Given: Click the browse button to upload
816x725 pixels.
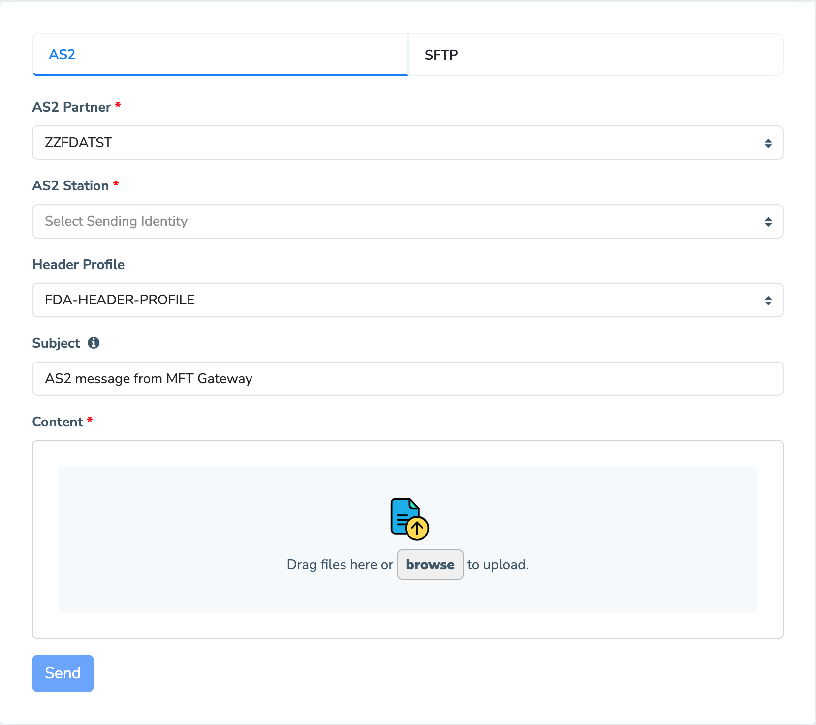Looking at the screenshot, I should [430, 565].
